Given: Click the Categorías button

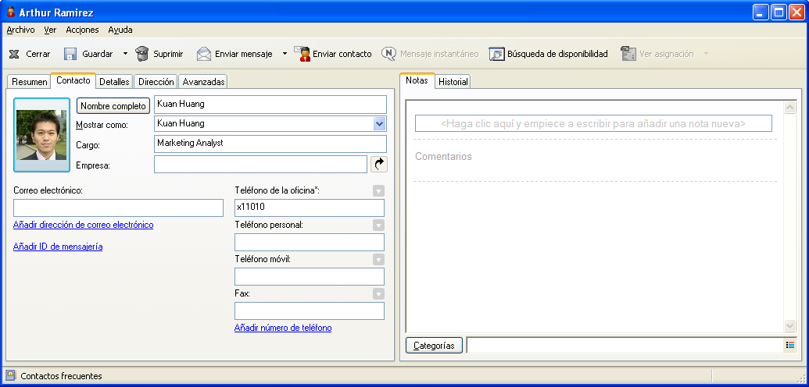Looking at the screenshot, I should 434,346.
